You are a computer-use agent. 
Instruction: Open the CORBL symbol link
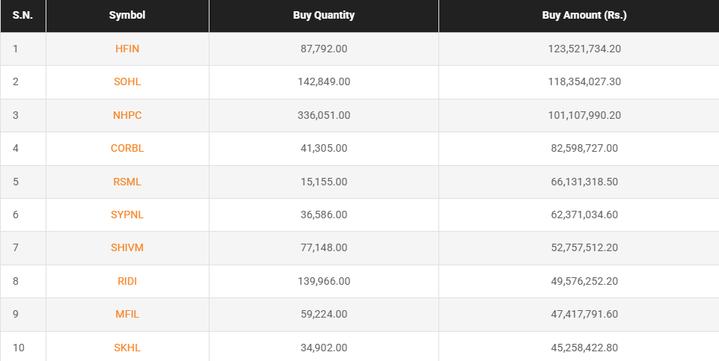click(x=127, y=148)
